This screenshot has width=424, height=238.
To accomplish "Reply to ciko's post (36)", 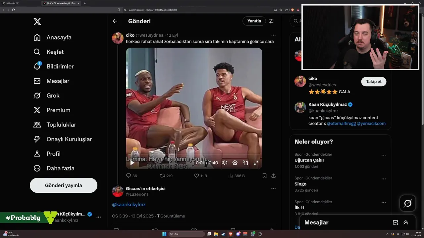I will (x=132, y=176).
